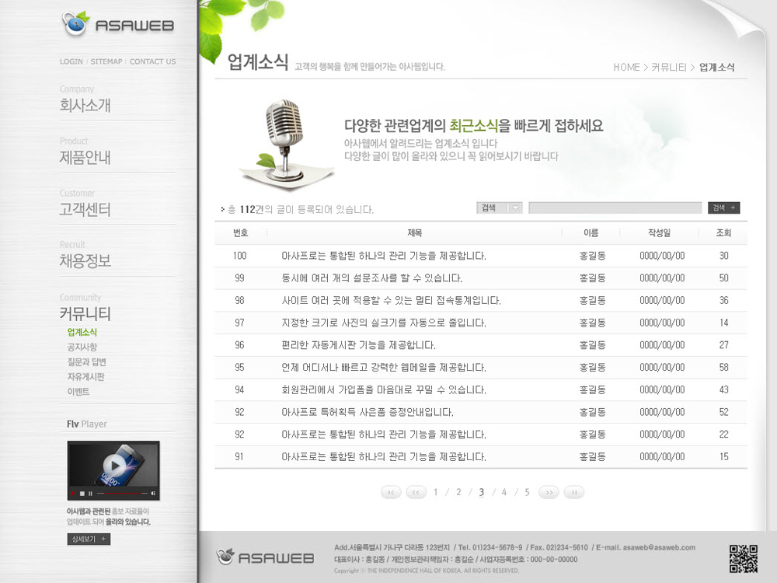Open the 검색 search category dropdown
This screenshot has height=583, width=777.
click(500, 208)
